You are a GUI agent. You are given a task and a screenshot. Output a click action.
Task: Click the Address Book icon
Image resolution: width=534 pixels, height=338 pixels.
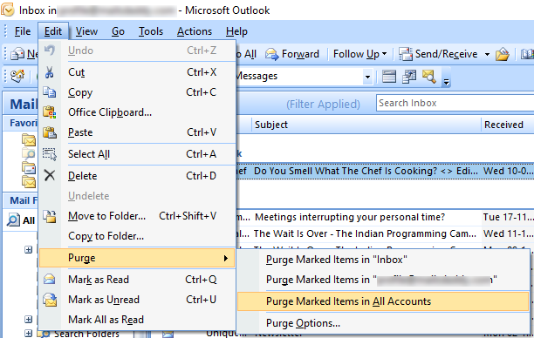527,54
